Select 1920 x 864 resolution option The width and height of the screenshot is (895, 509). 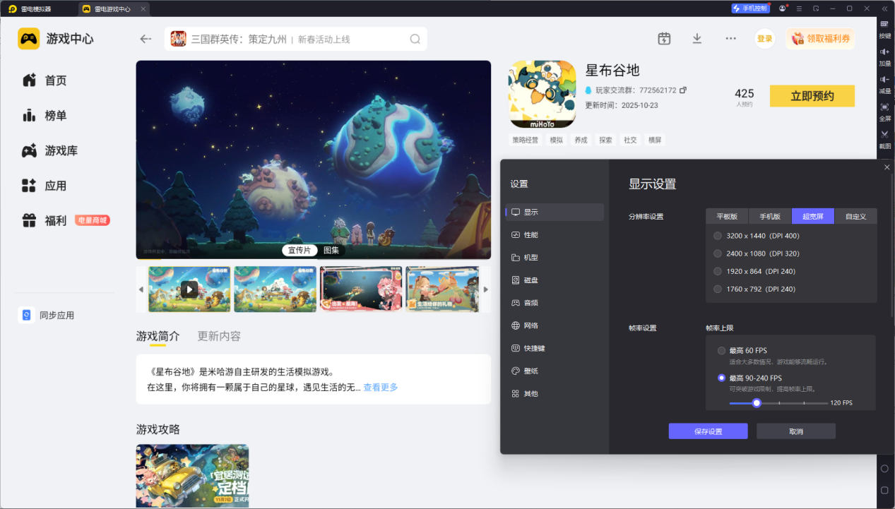click(754, 271)
